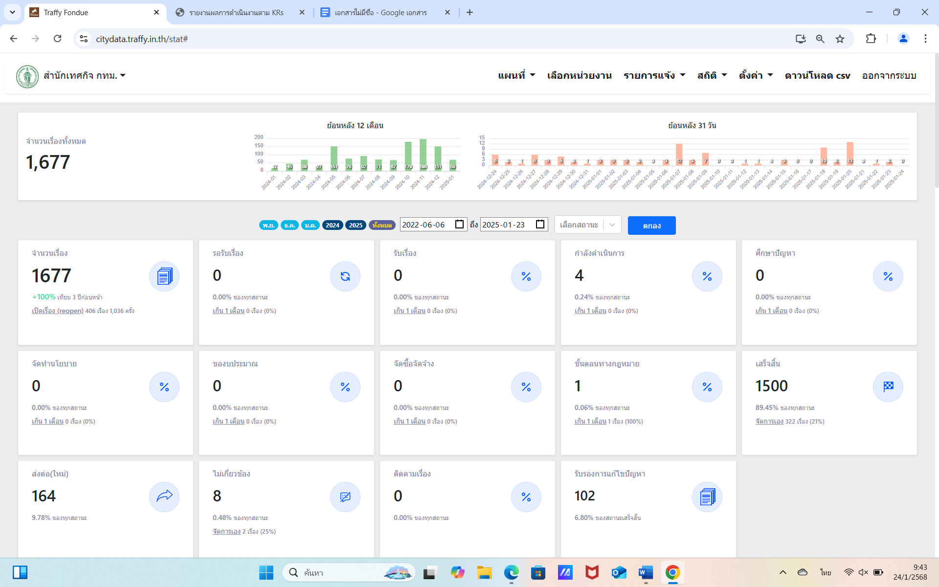Screen dimensions: 939x587
Task: Toggle the ทั้งหมด filter pill
Action: coord(382,225)
